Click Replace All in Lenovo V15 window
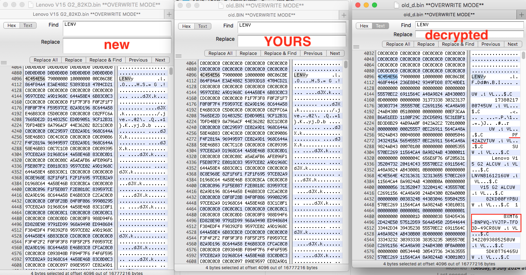The width and height of the screenshot is (526, 275). (46, 60)
